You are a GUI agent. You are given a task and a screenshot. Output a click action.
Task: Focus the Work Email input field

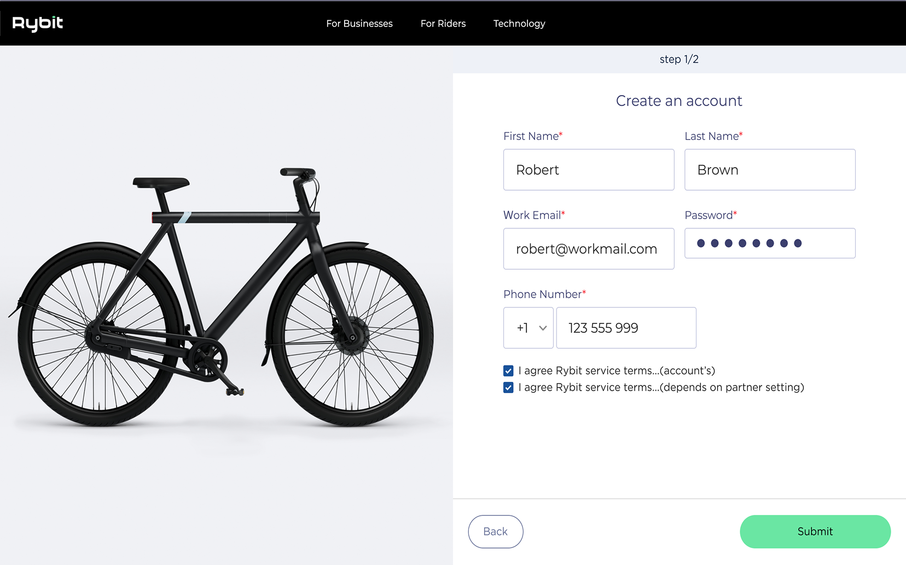tap(589, 249)
